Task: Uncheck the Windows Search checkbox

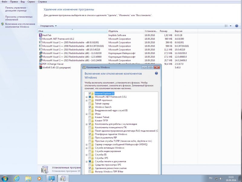Action: coord(90,107)
